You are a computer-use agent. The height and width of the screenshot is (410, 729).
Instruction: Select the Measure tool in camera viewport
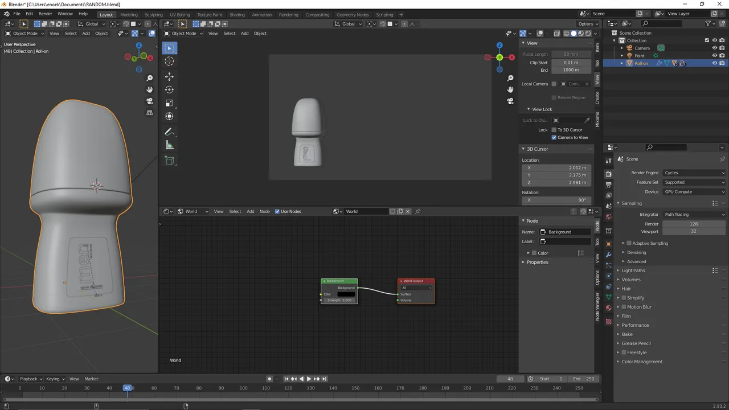pyautogui.click(x=170, y=145)
